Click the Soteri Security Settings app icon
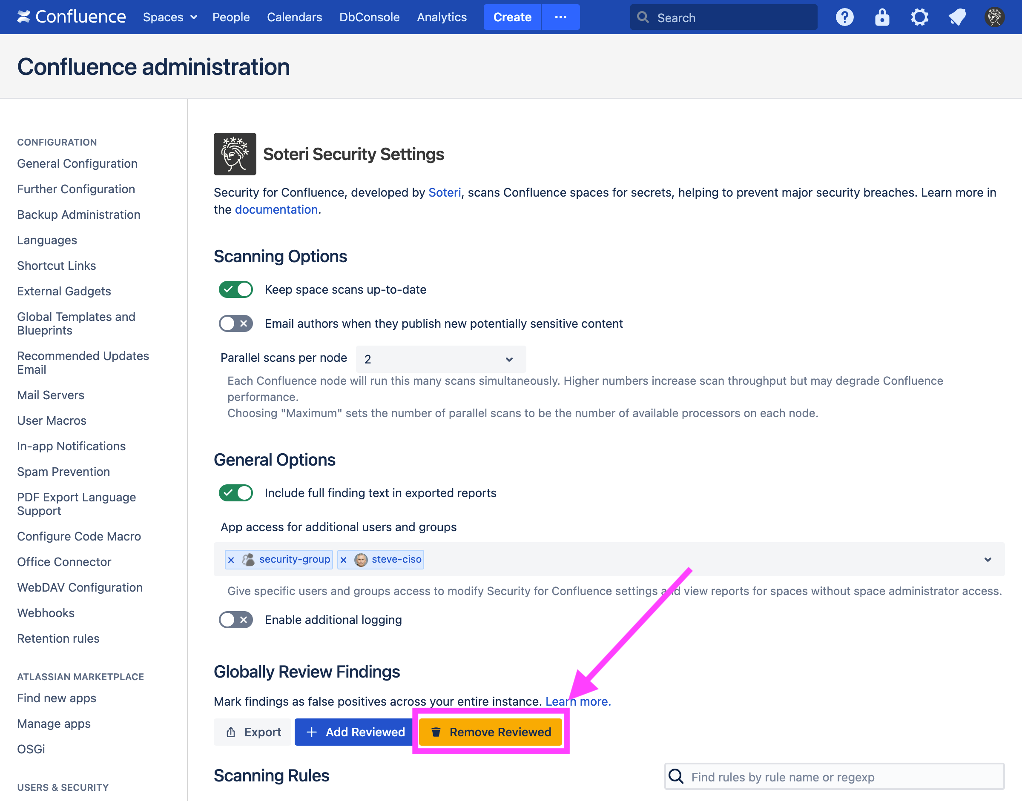Screen dimensions: 1022x801 235,154
